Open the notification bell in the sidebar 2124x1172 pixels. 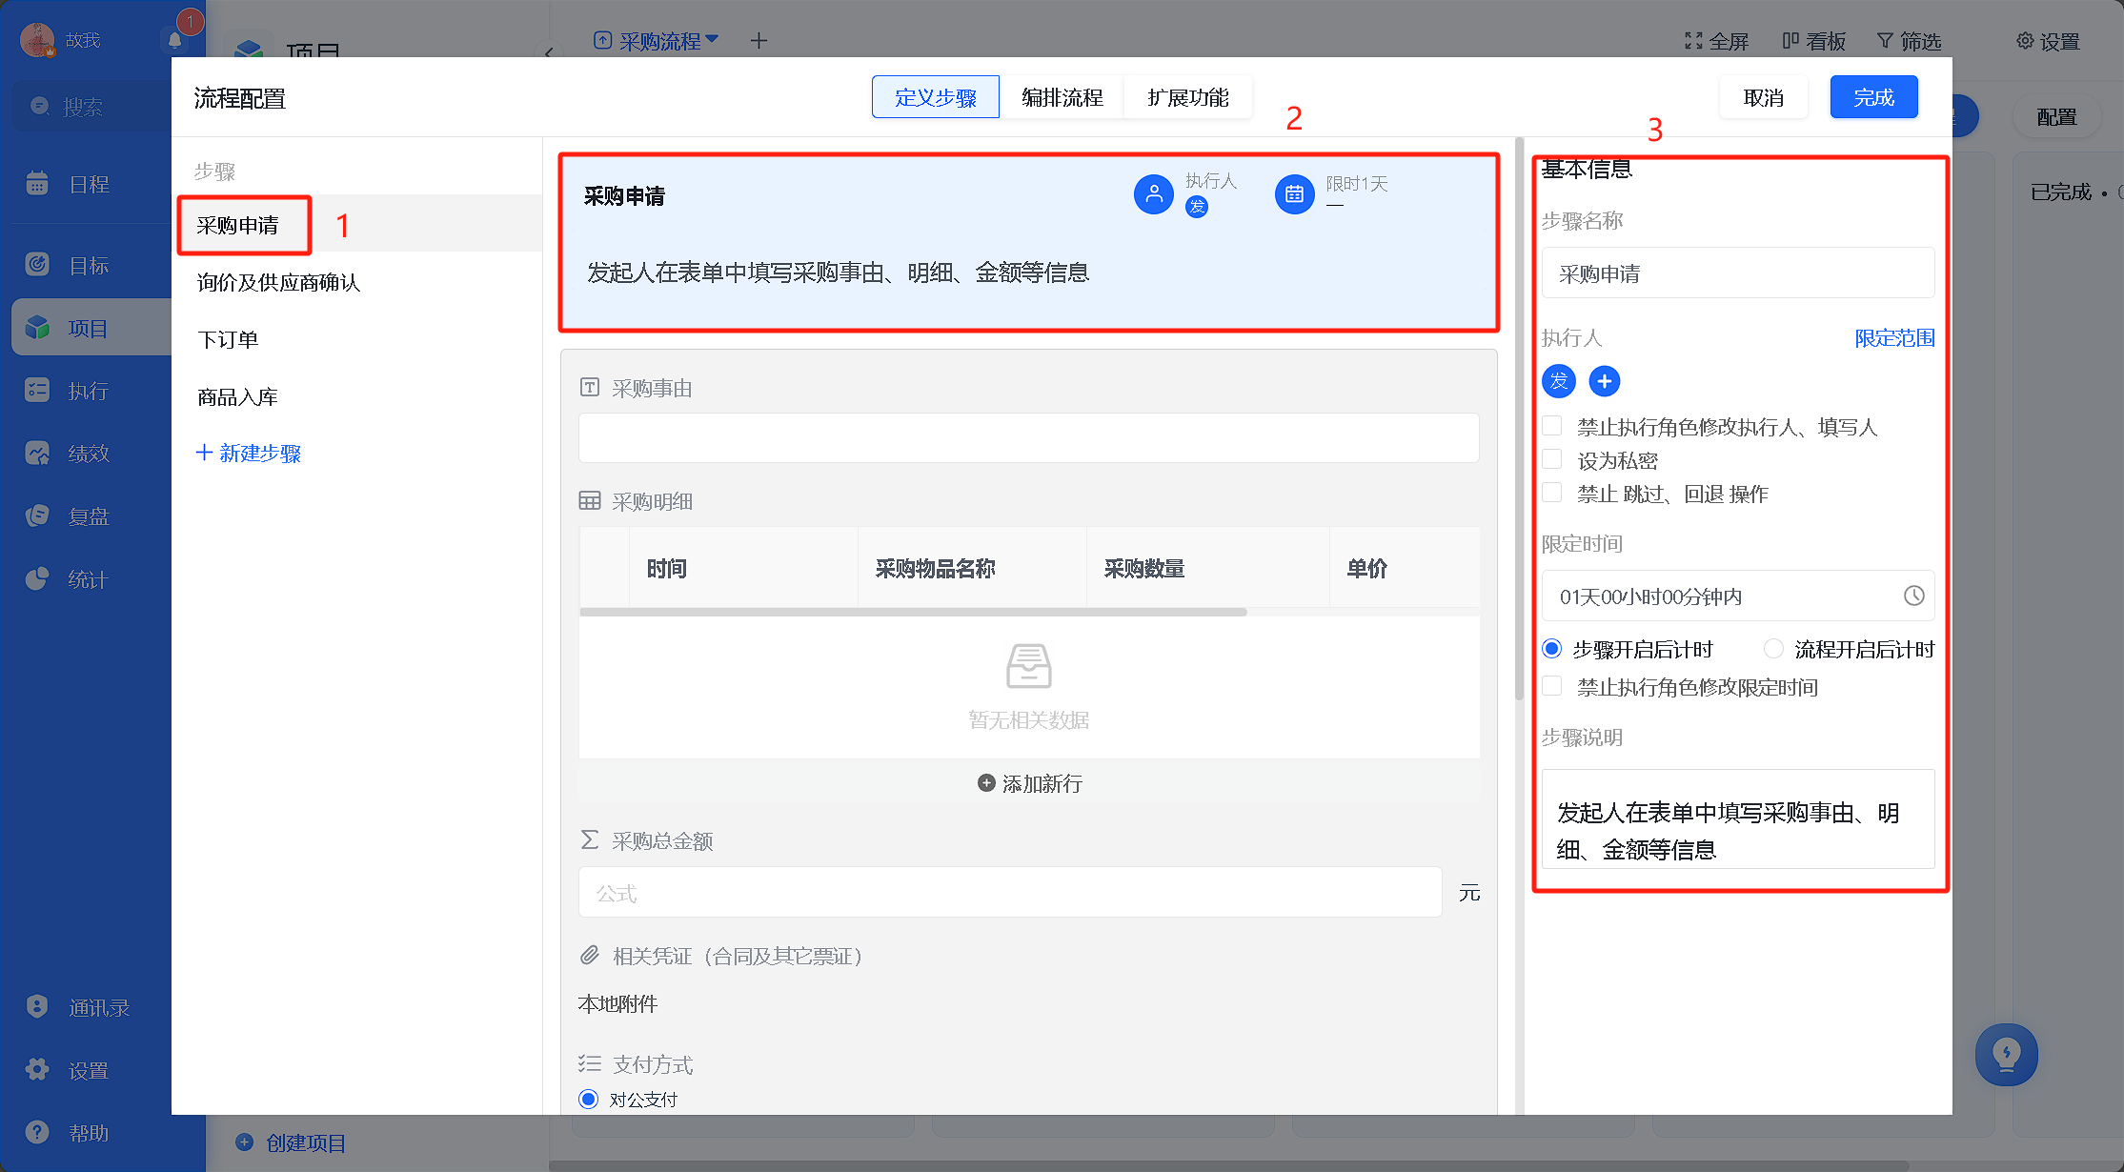[x=174, y=41]
